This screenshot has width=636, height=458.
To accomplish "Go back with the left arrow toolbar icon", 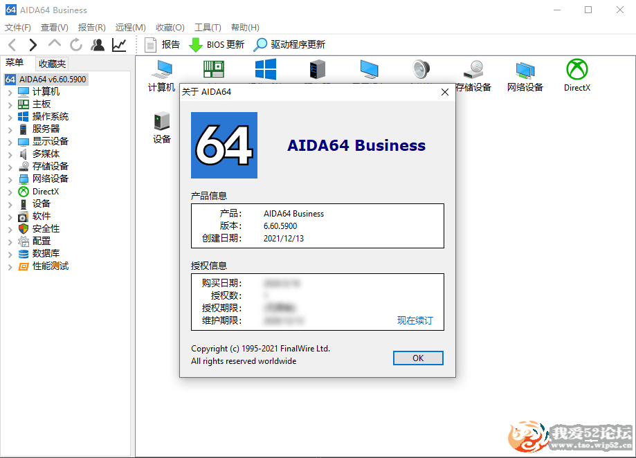I will (x=12, y=44).
